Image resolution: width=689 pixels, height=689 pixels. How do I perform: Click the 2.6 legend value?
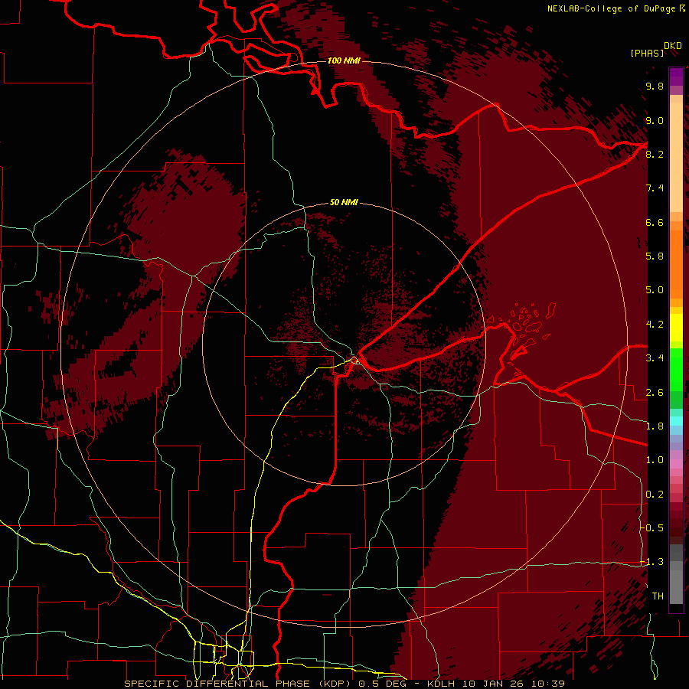coord(655,392)
